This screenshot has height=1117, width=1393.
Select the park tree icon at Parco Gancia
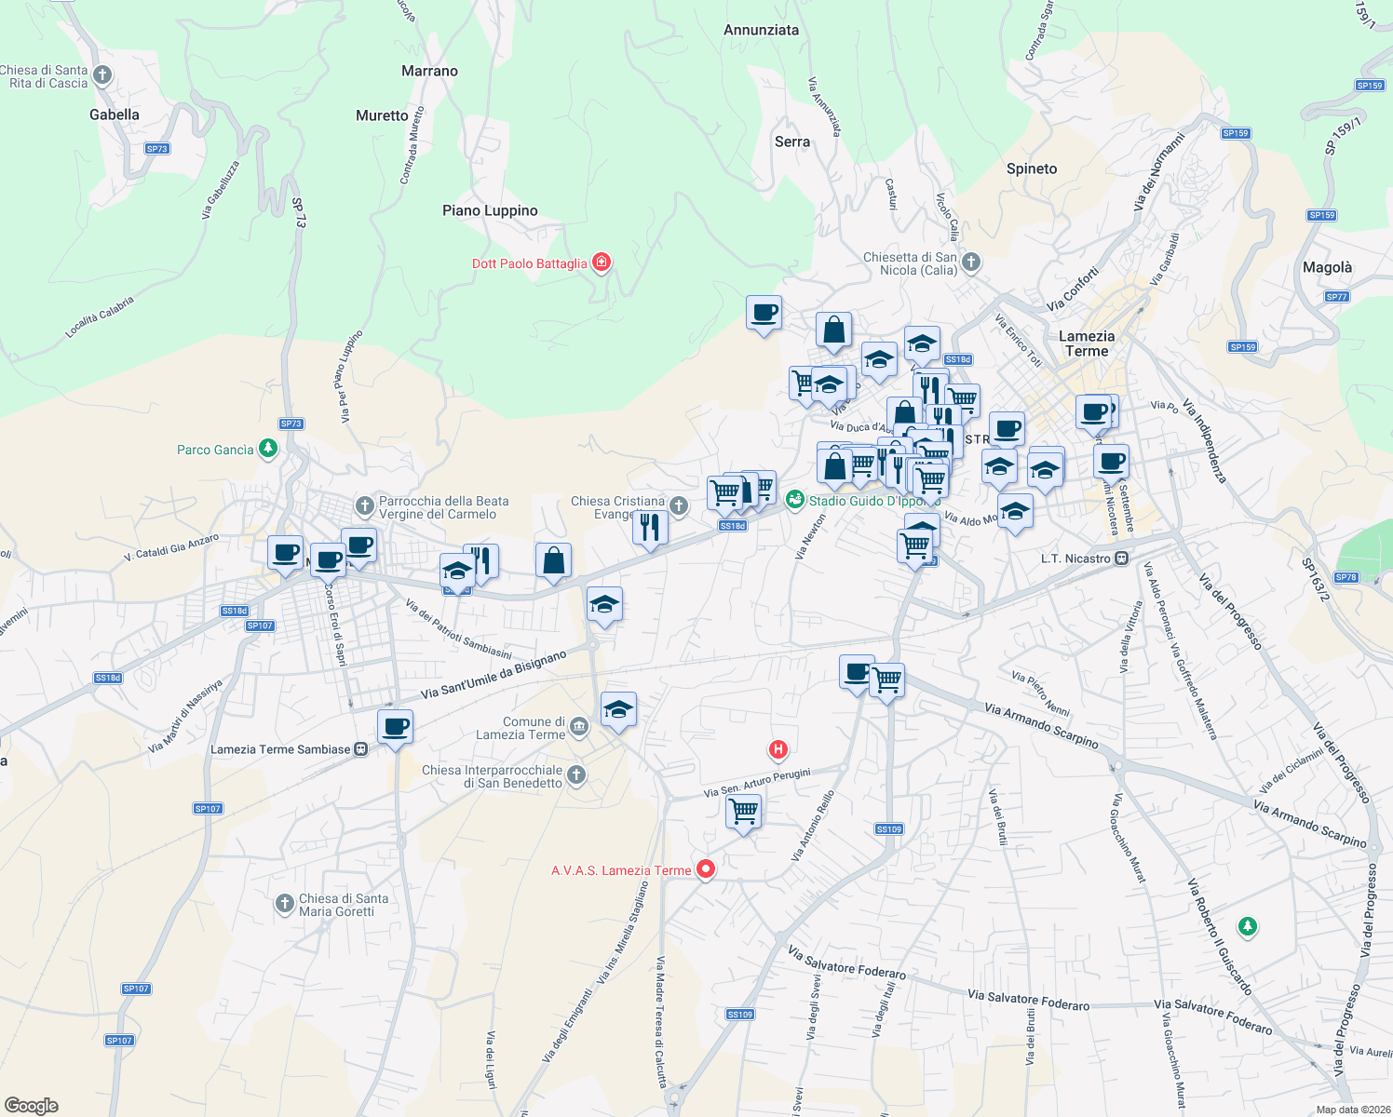267,449
